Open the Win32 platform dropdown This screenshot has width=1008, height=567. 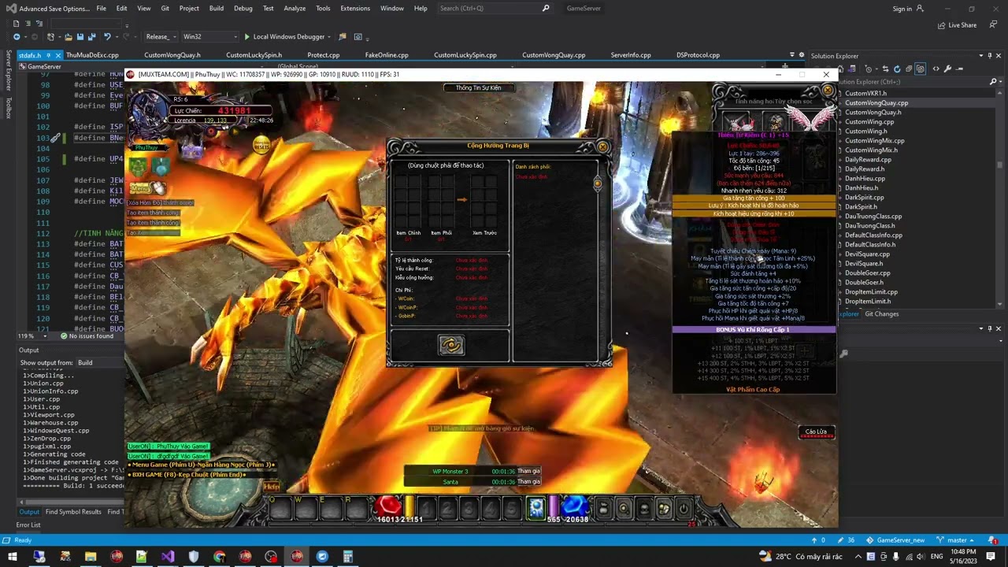[x=209, y=36]
